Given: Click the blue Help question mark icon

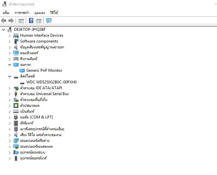Looking at the screenshot, I should click(x=31, y=21).
